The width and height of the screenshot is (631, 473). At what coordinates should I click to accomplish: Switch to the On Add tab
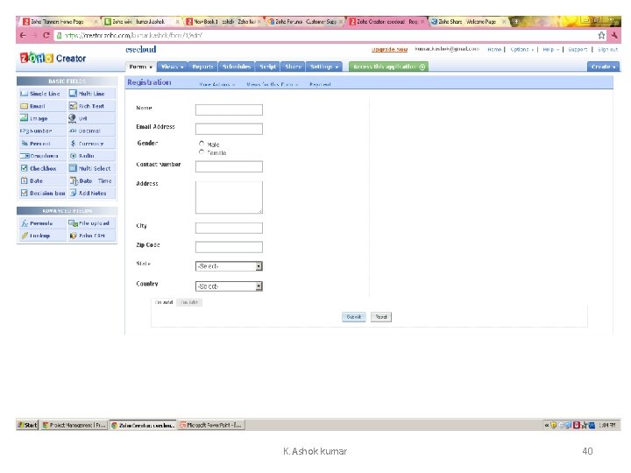(x=164, y=302)
